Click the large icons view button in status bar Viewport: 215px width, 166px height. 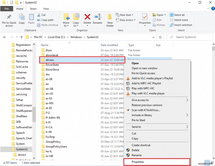[212, 163]
